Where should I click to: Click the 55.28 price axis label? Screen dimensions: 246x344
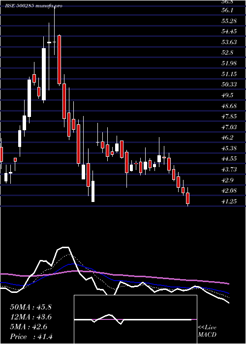(229, 21)
